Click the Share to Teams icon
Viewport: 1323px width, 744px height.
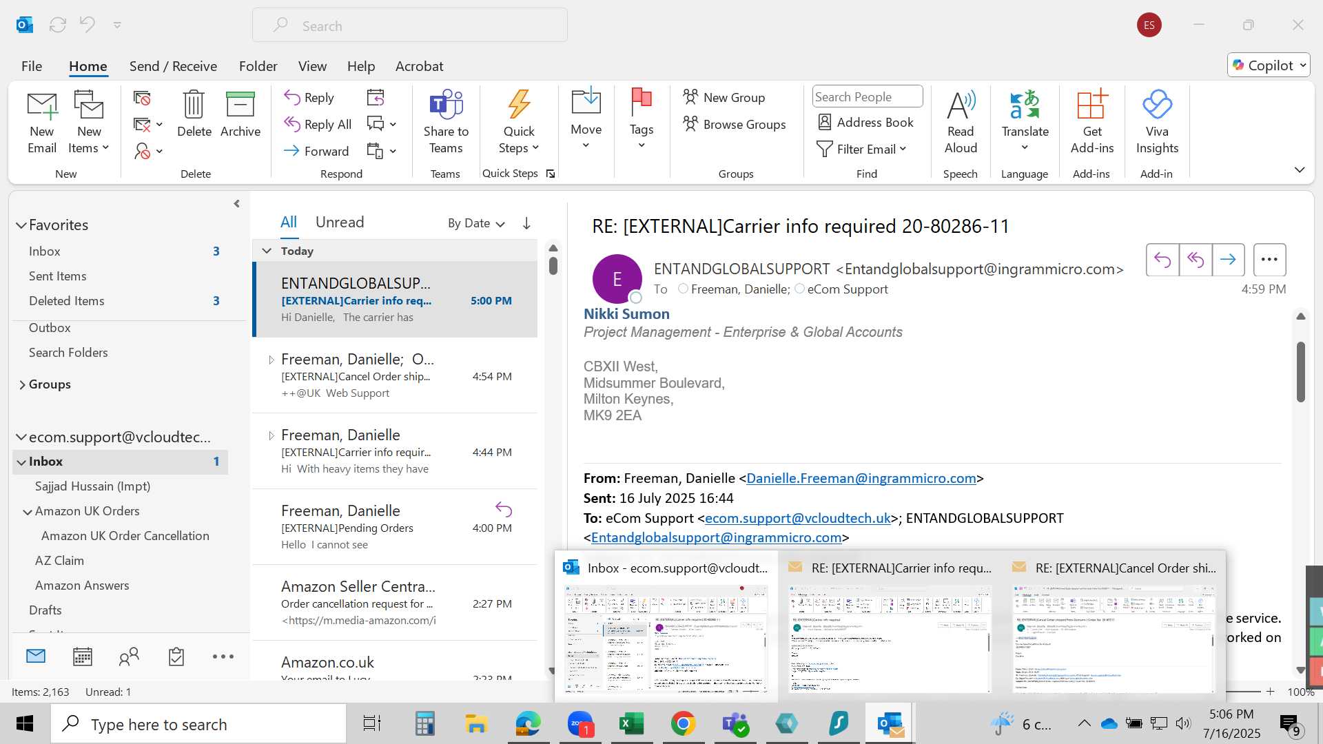click(x=446, y=123)
